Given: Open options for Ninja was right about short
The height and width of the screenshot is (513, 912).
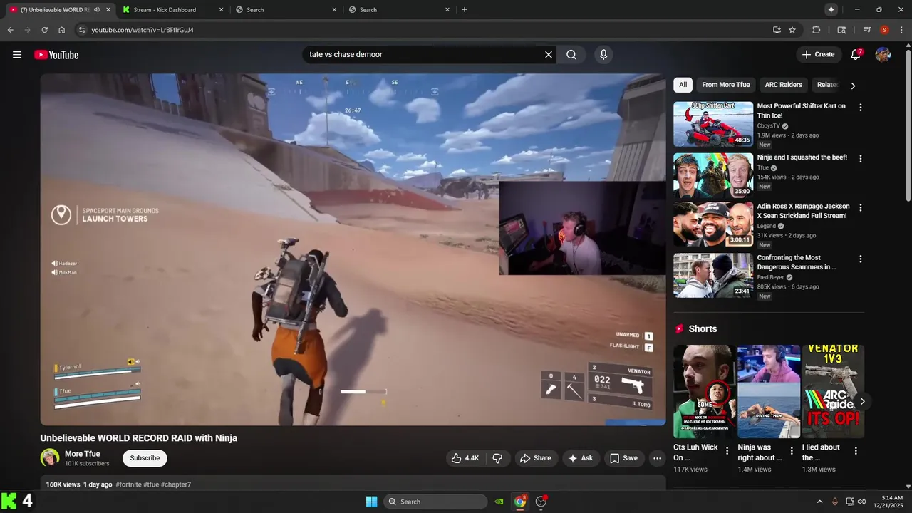Looking at the screenshot, I should [x=791, y=451].
